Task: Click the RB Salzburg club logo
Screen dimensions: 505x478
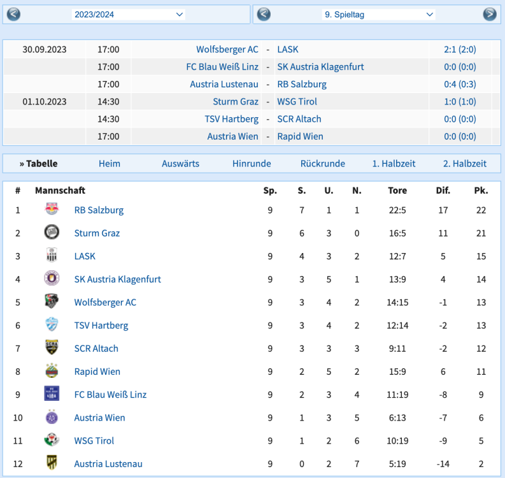Action: coord(52,210)
